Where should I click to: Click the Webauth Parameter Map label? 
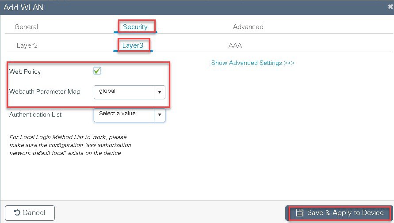coord(45,91)
